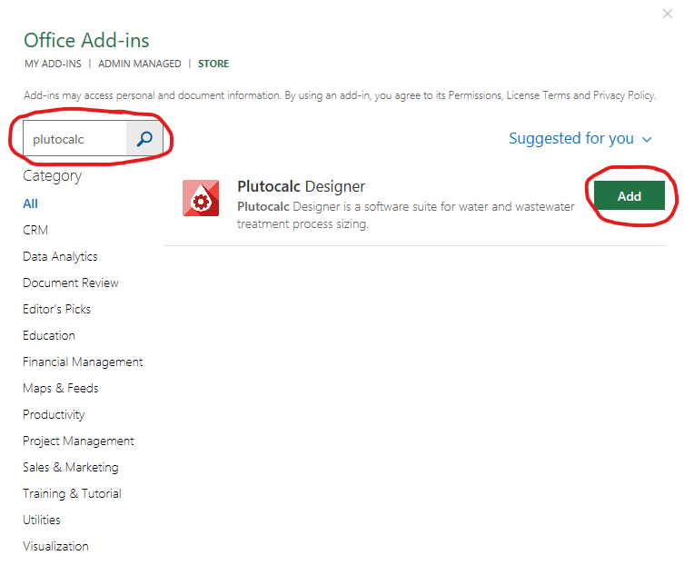This screenshot has height=585, width=684.
Task: Choose the Training & Tutorial category
Action: (x=72, y=494)
